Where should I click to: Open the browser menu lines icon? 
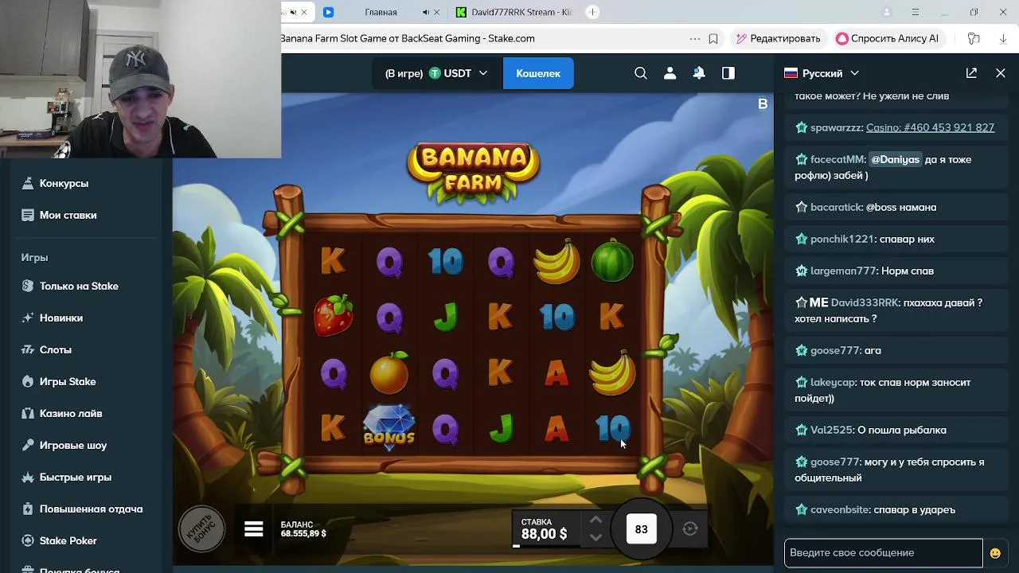tap(916, 12)
